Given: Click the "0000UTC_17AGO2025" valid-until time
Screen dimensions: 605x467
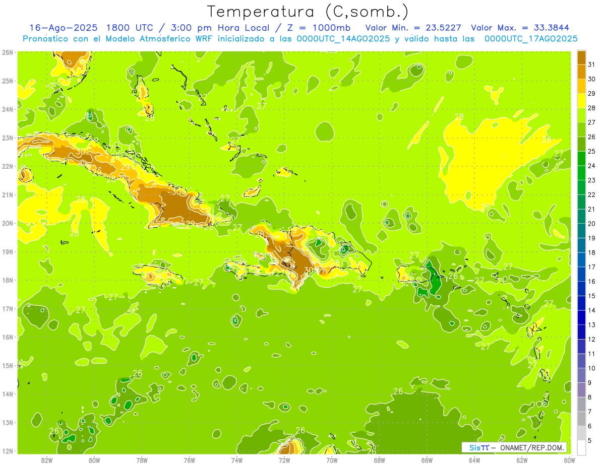Looking at the screenshot, I should click(x=531, y=39).
